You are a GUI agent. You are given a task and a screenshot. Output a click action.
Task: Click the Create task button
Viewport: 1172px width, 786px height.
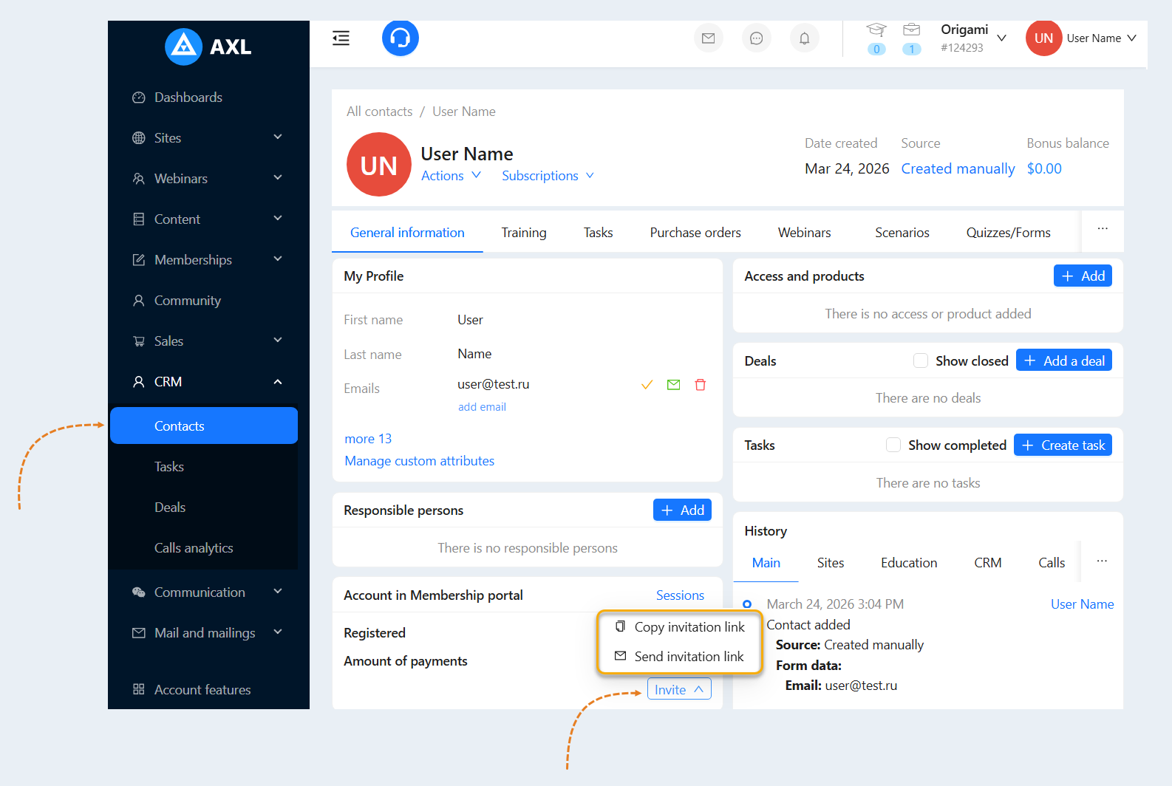[x=1063, y=445]
